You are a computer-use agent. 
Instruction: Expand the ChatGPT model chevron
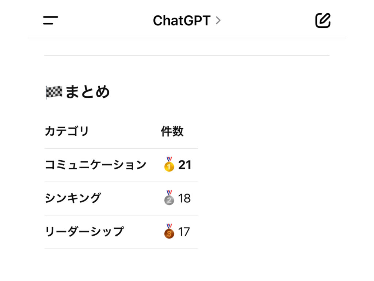(218, 20)
